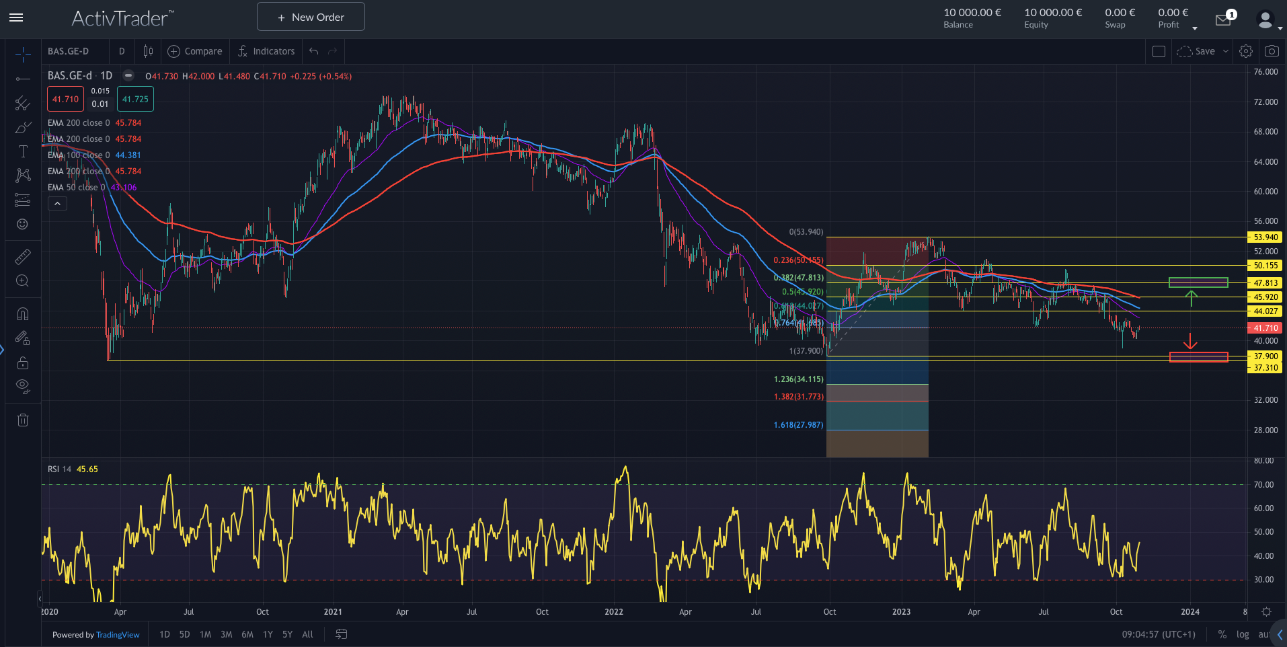Activate the ruler Measure tool
The image size is (1287, 647).
[x=23, y=257]
